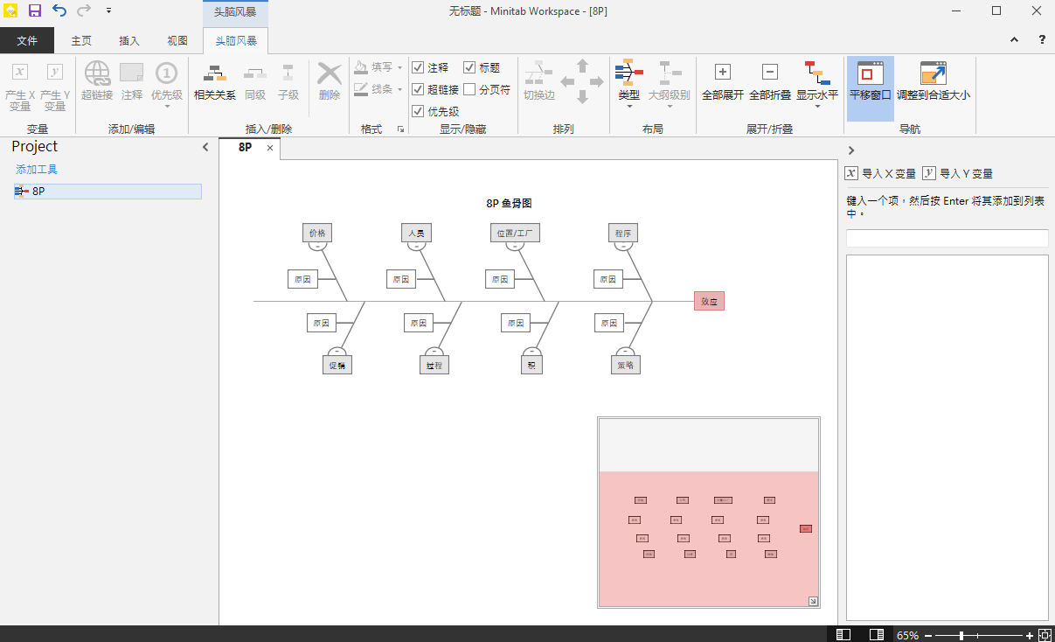Uncheck the 优先级 checkbox in 显示/隐藏
Viewport: 1055px width, 642px height.
click(418, 111)
